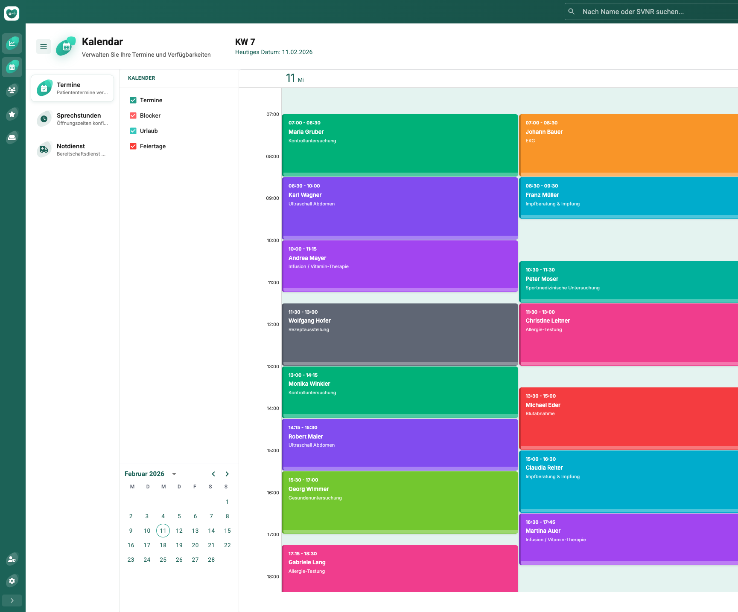Click the star favorites icon in sidebar

coord(12,114)
